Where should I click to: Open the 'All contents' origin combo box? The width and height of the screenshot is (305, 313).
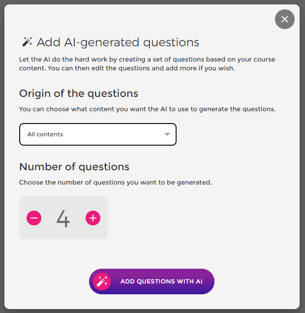point(97,134)
